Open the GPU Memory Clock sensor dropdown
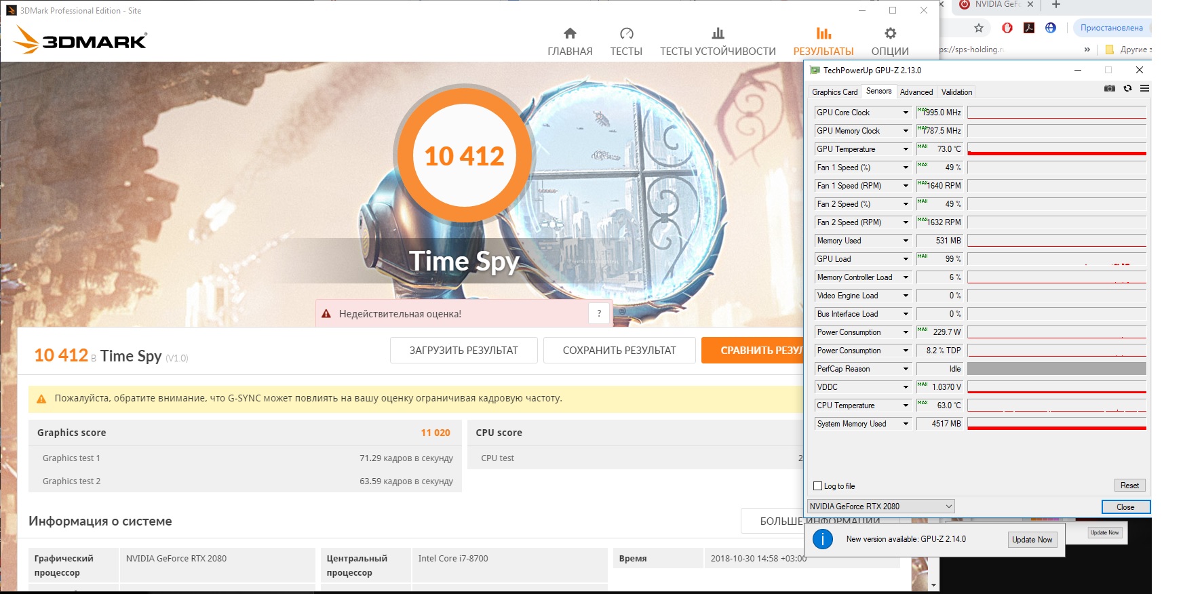 [x=905, y=131]
